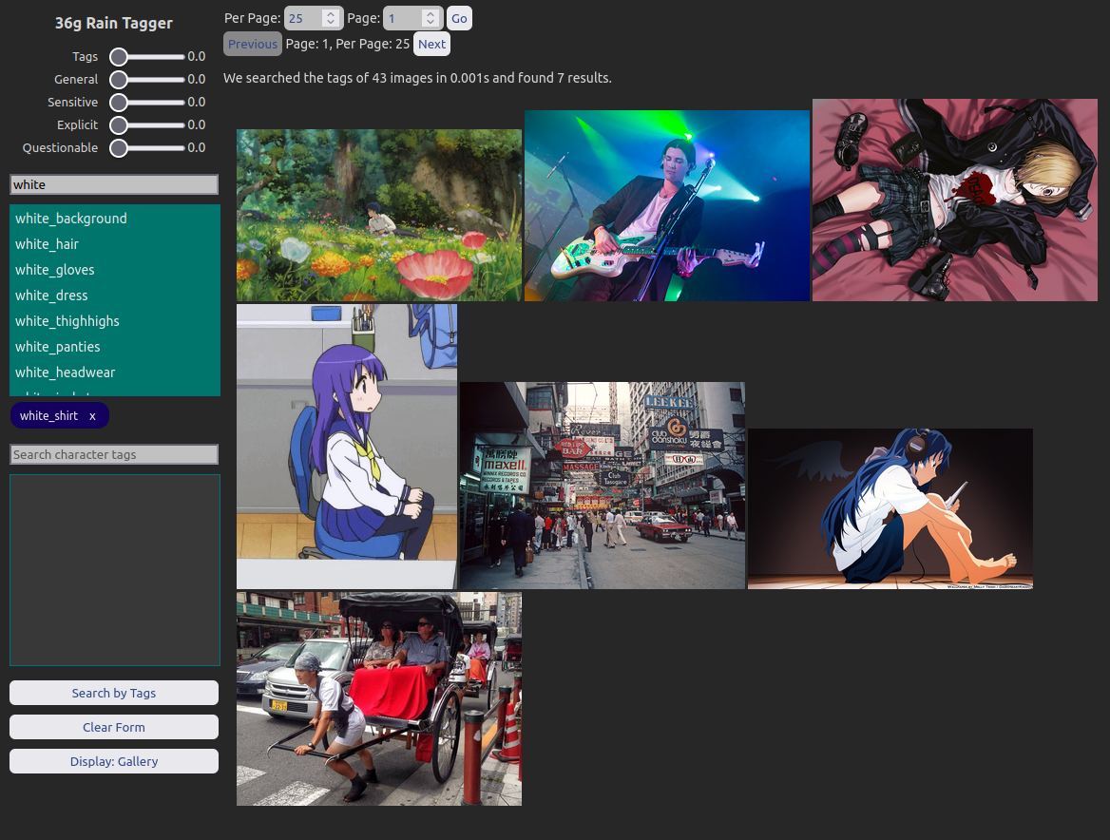Screen dimensions: 1110x840
Task: Adjust the Sensitive rating slider
Action: (x=147, y=102)
